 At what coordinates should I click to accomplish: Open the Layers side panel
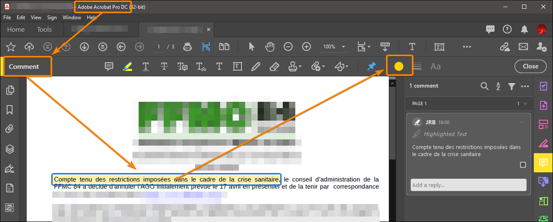pyautogui.click(x=10, y=149)
